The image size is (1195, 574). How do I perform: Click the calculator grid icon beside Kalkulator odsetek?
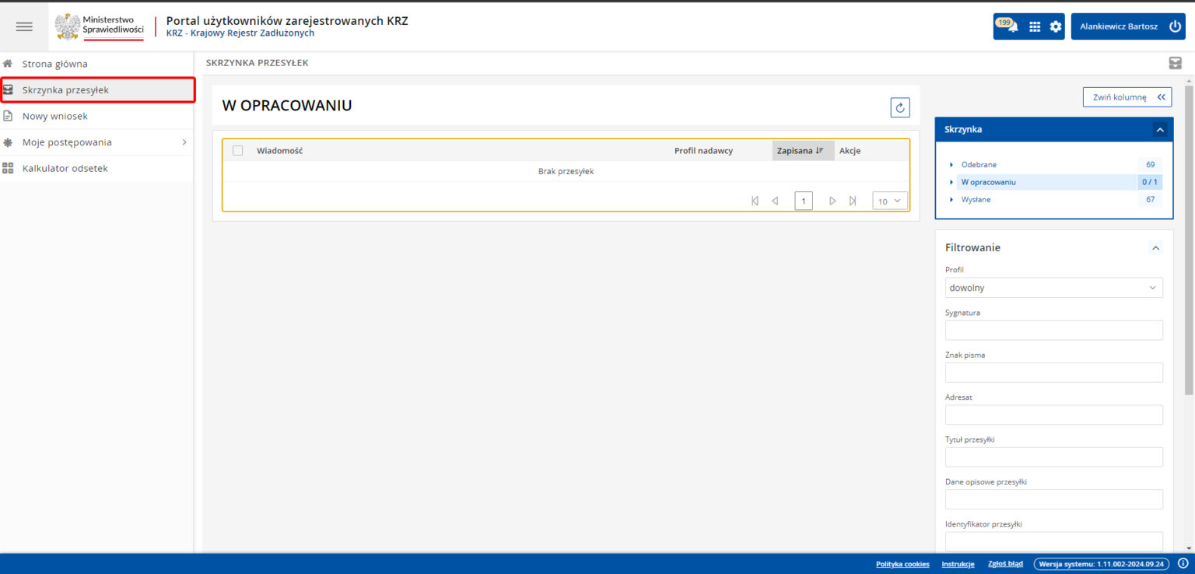coord(8,168)
